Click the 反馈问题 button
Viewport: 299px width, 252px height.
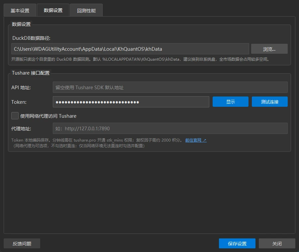(x=22, y=243)
